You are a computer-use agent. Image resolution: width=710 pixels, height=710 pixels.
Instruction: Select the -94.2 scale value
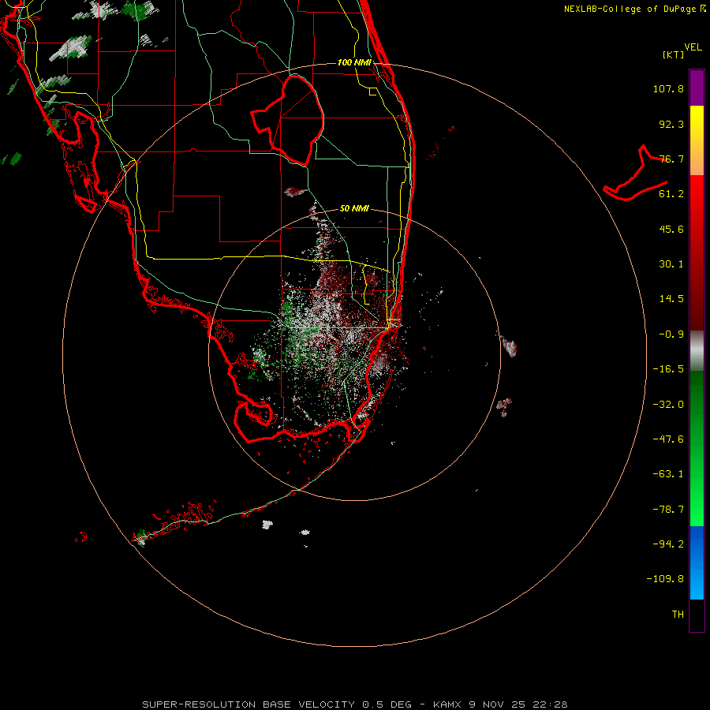click(668, 544)
